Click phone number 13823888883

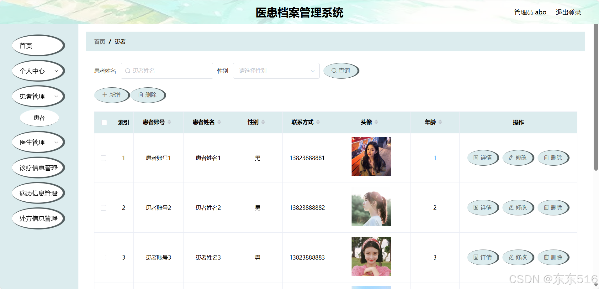click(x=307, y=257)
